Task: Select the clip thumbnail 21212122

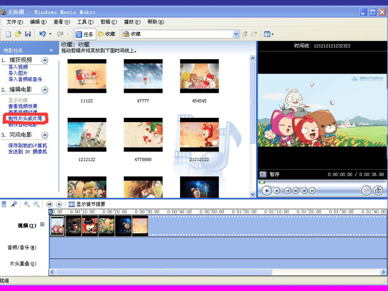Action: (199, 134)
